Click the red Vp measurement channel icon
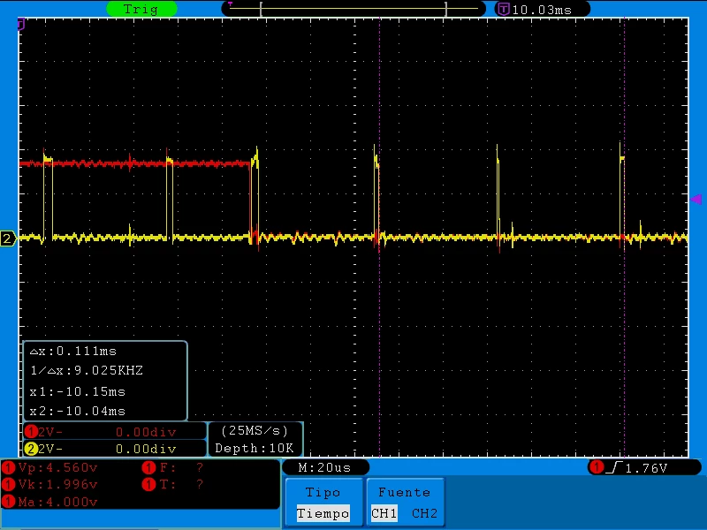 8,468
